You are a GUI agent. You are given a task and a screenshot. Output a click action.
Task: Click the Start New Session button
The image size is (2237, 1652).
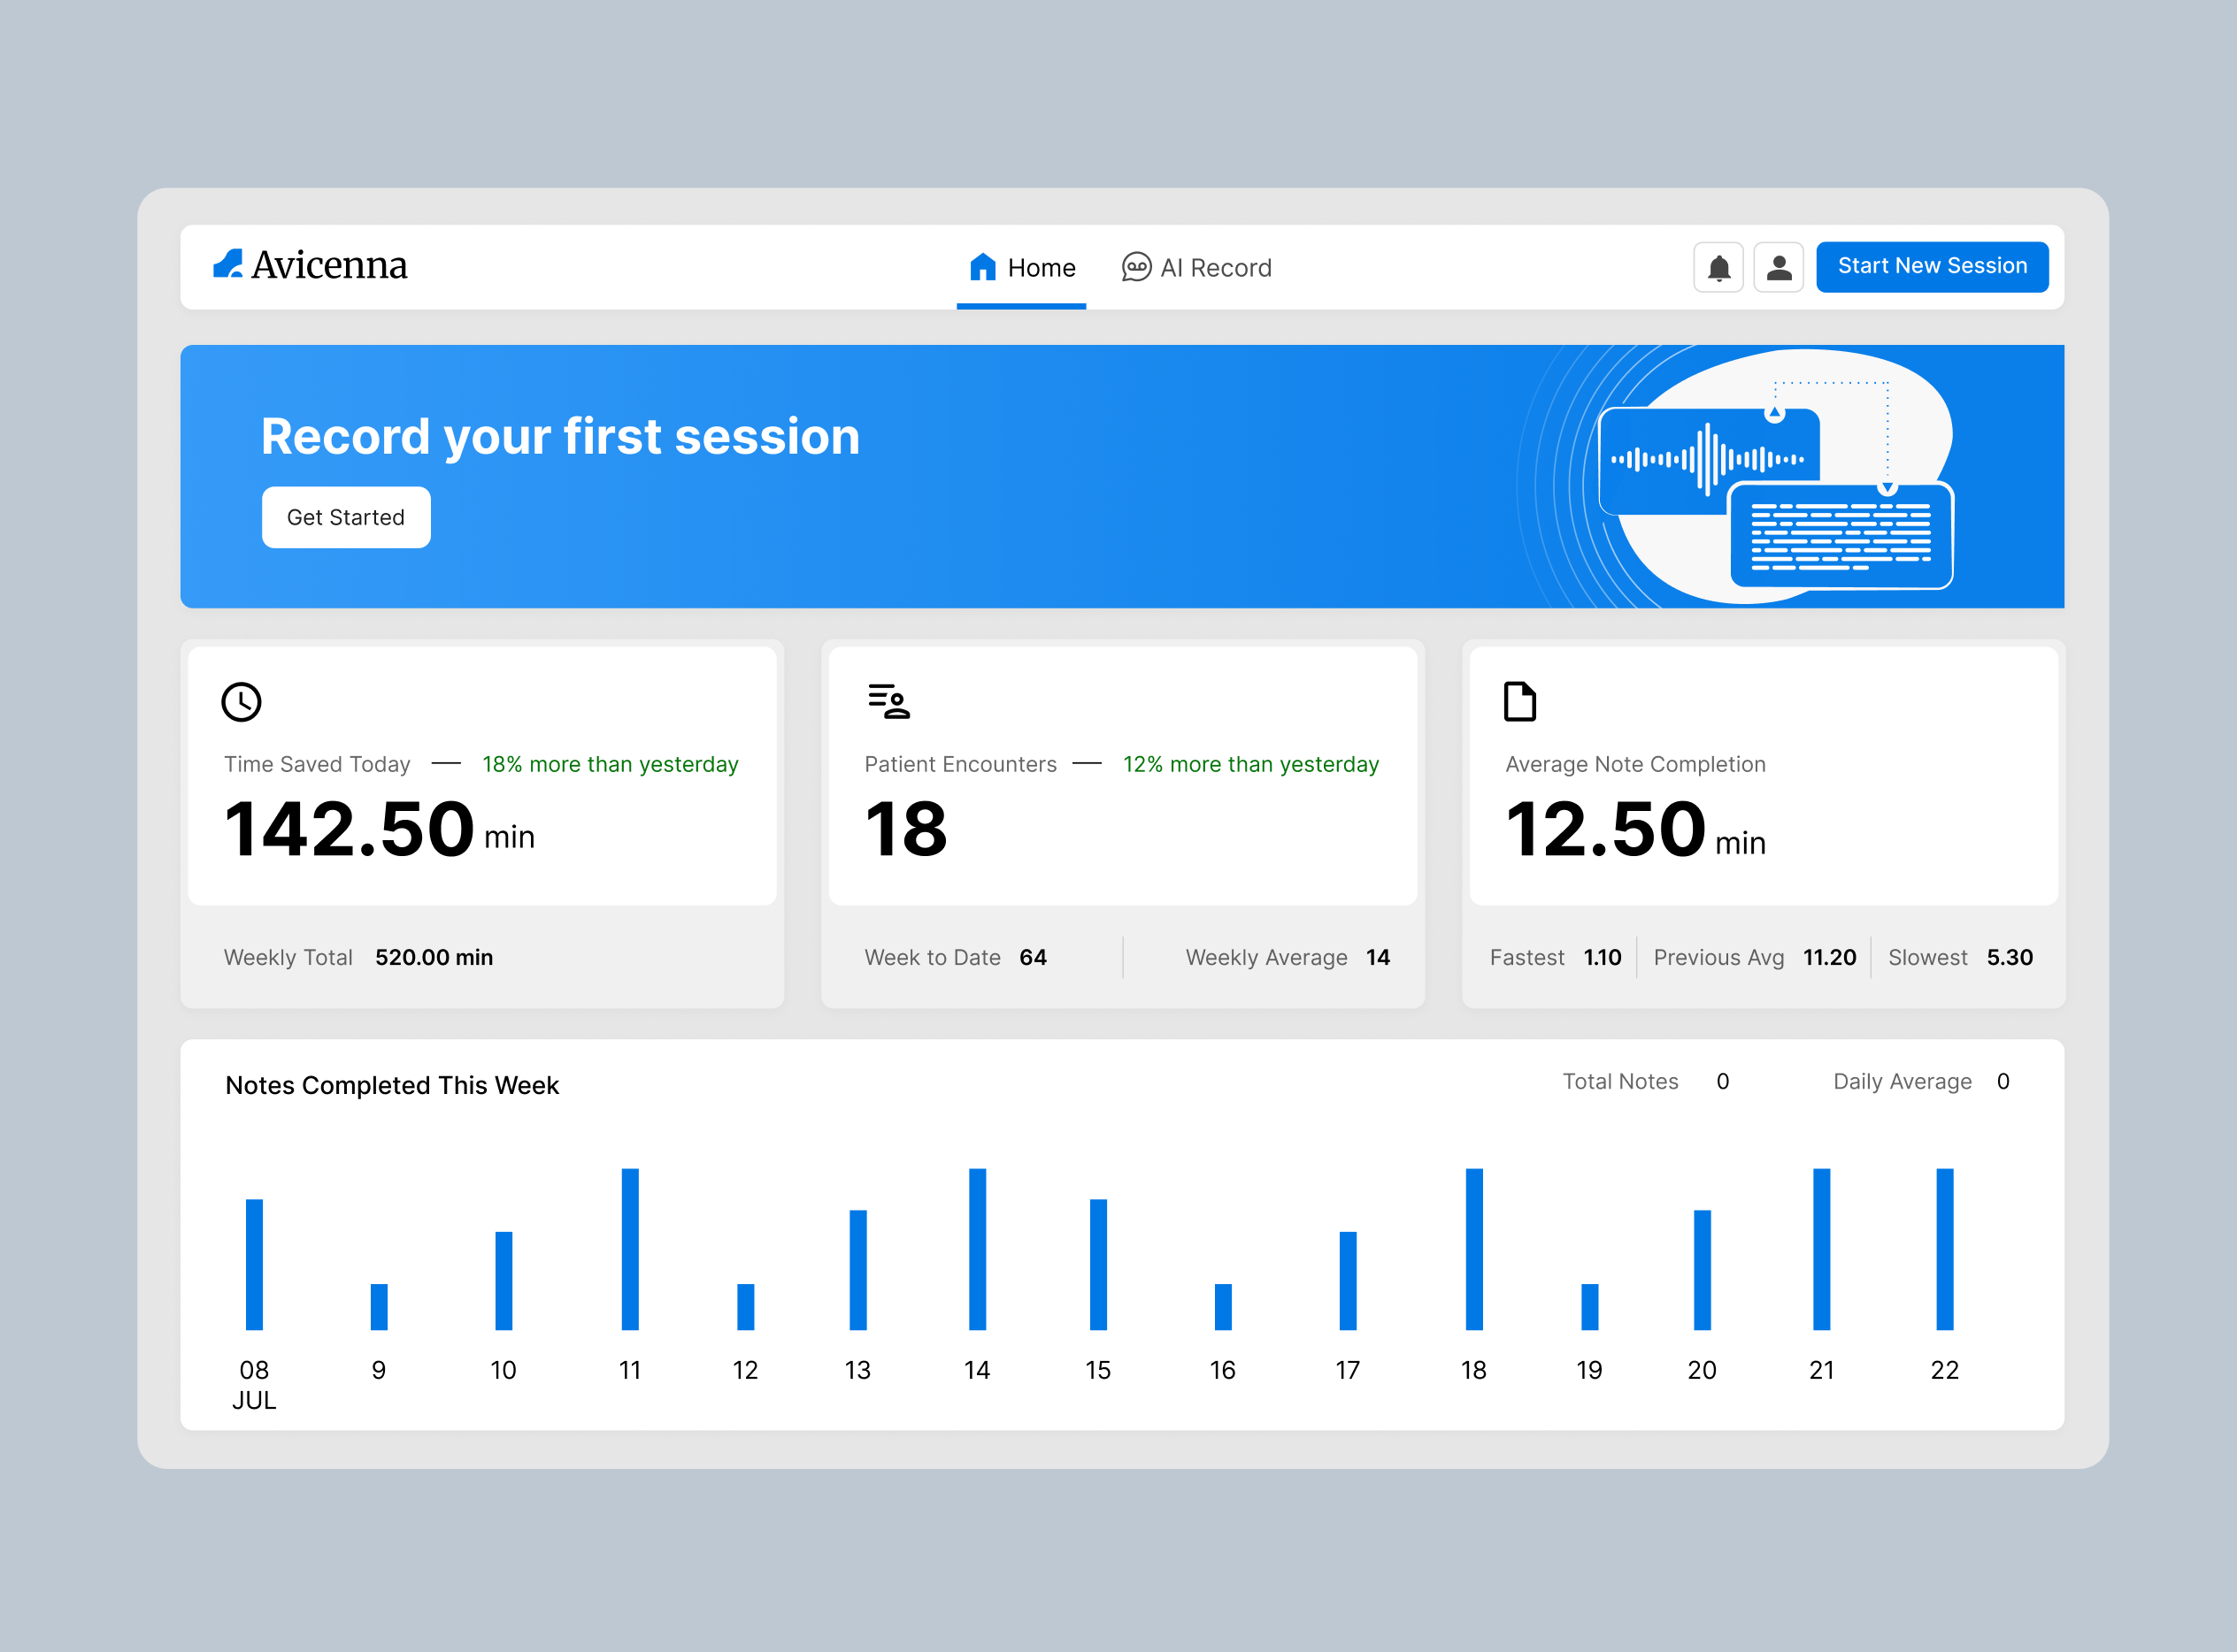tap(1932, 267)
